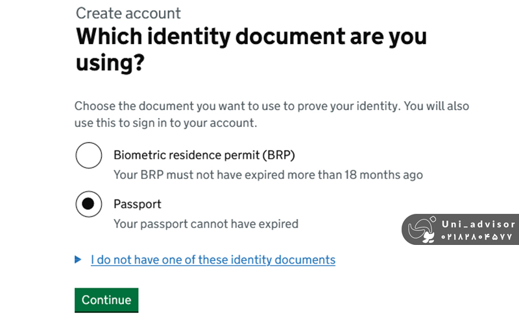Image resolution: width=519 pixels, height=324 pixels.
Task: Expand the blue disclosure triangle arrow
Action: (78, 260)
